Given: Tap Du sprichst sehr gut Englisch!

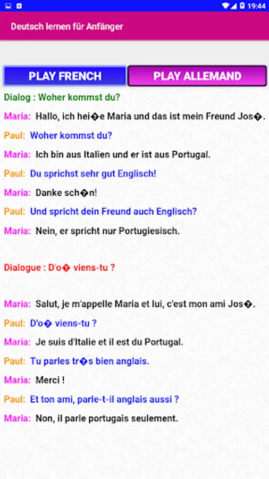Looking at the screenshot, I should 93,174.
